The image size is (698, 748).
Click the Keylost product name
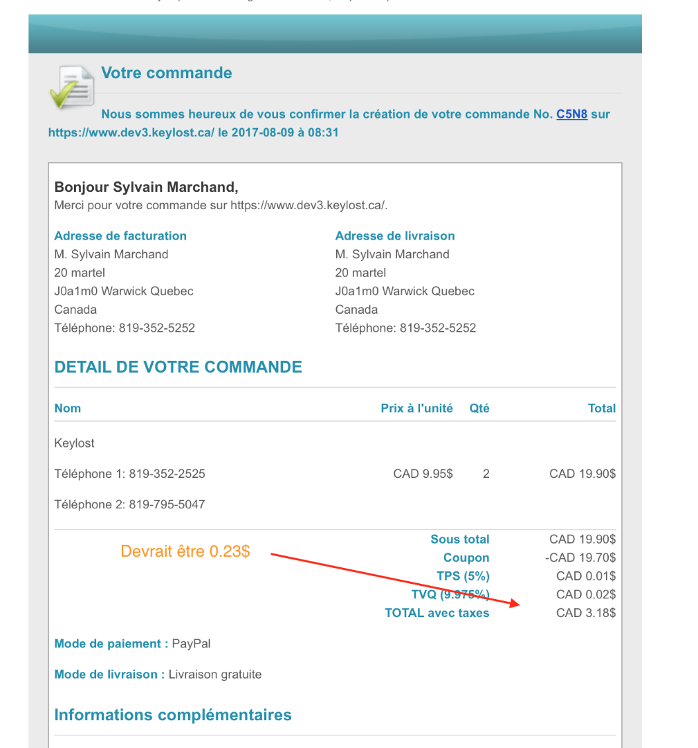(75, 443)
